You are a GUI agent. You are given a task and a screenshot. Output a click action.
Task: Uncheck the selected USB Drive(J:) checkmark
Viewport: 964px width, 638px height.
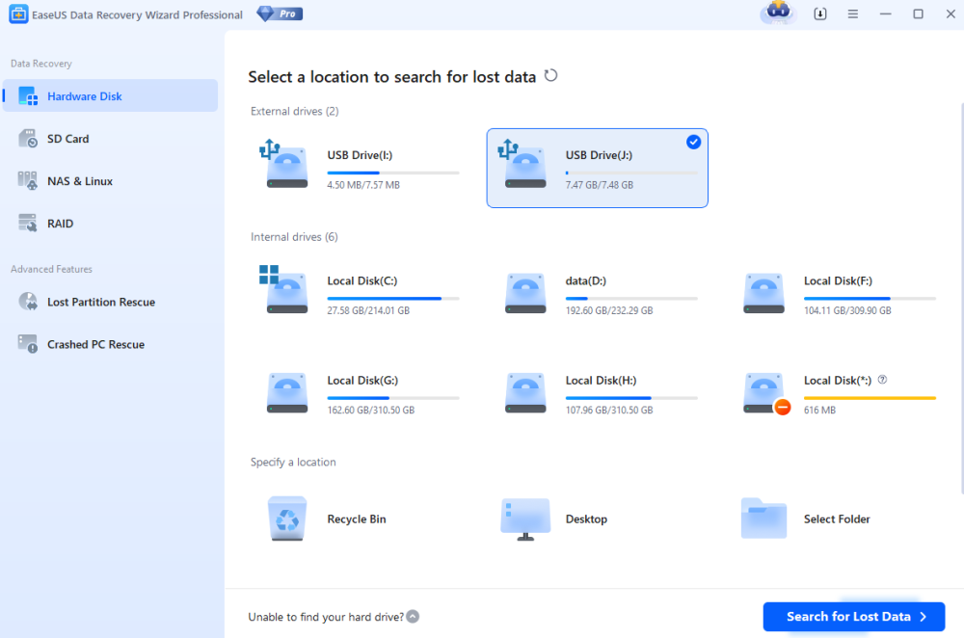tap(693, 143)
